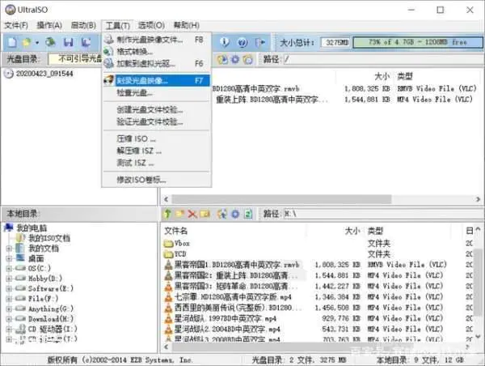Click the yellow folder icon after red X
The height and width of the screenshot is (366, 485).
[x=205, y=214]
